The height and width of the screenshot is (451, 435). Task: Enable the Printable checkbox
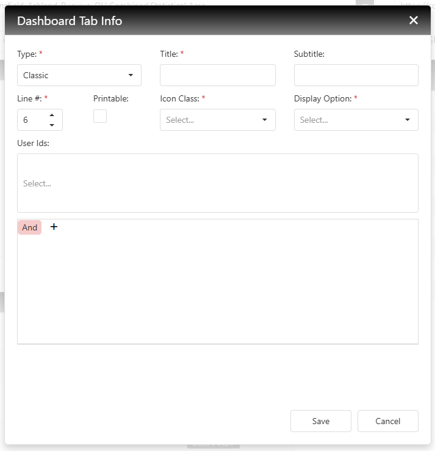100,116
